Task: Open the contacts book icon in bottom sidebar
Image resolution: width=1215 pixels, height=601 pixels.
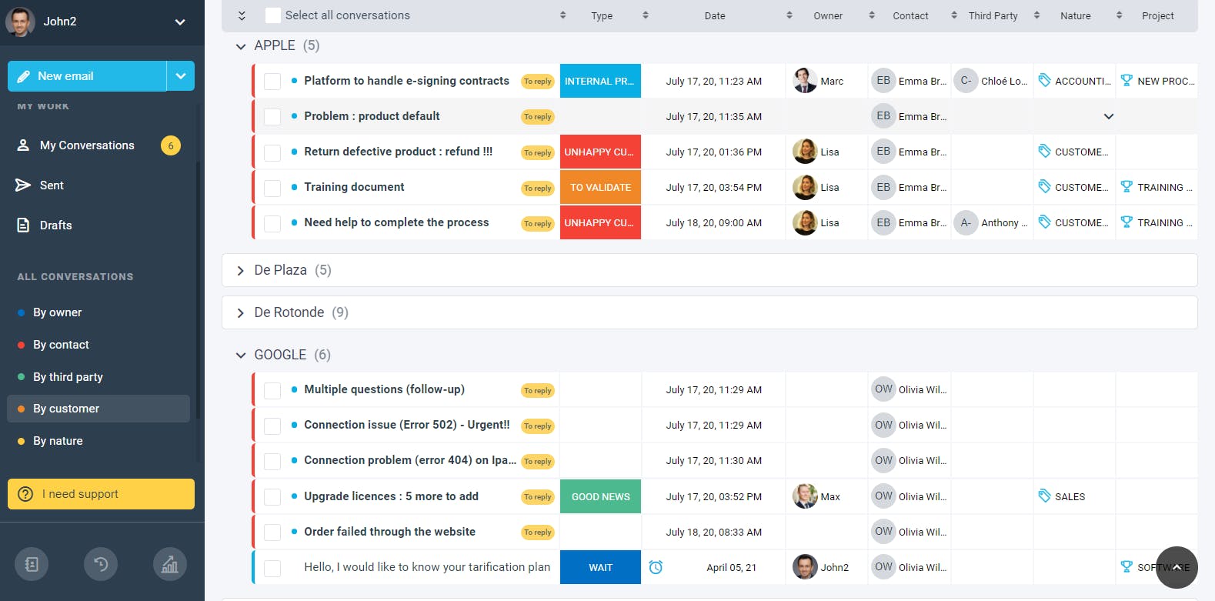Action: point(32,565)
